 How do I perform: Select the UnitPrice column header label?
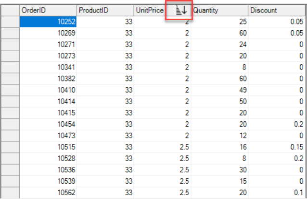pyautogui.click(x=149, y=10)
